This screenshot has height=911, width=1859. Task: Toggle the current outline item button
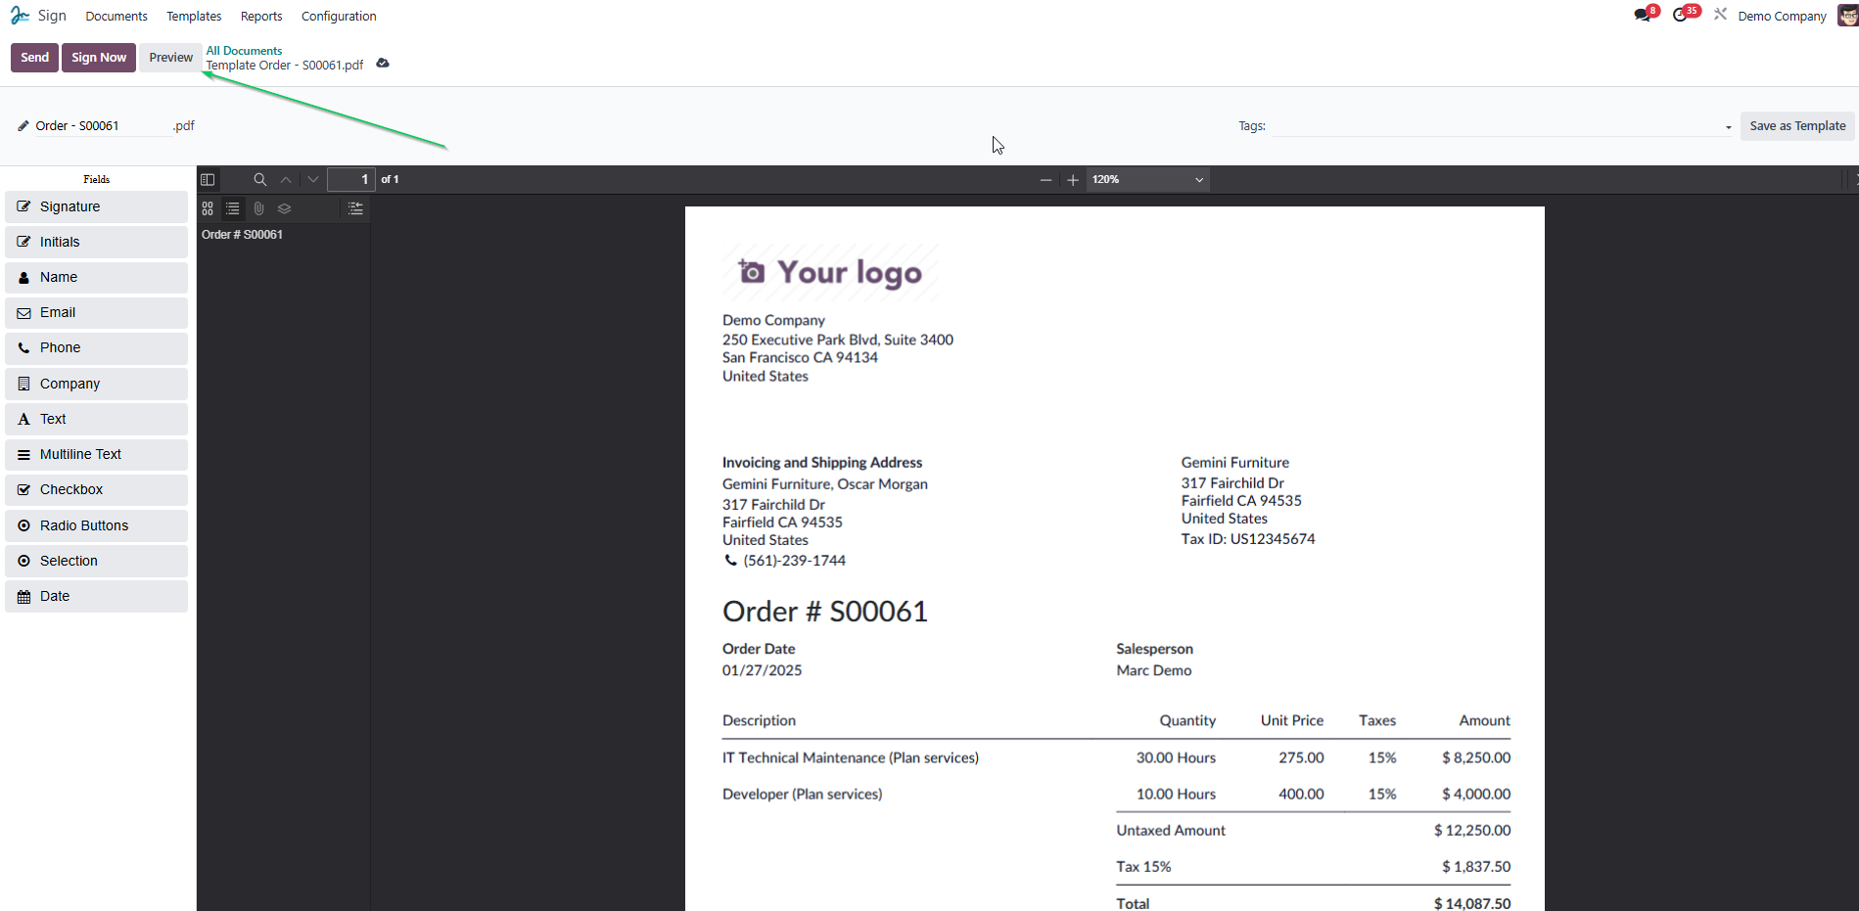[355, 208]
